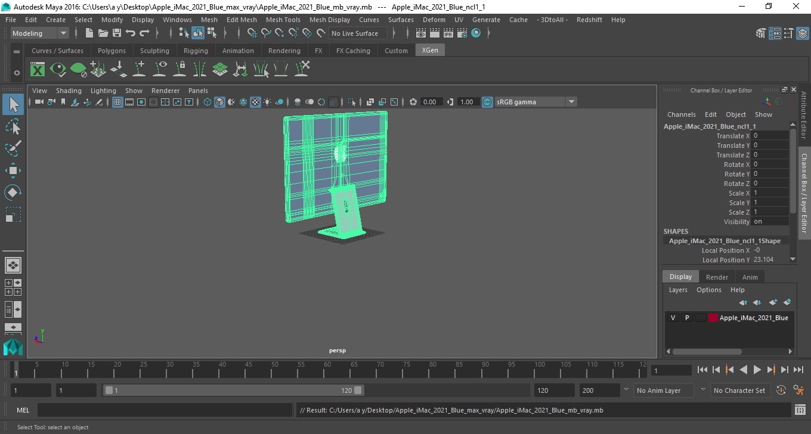
Task: Toggle V visibility of Apple_iMac_2021_Blue layer
Action: tap(673, 318)
